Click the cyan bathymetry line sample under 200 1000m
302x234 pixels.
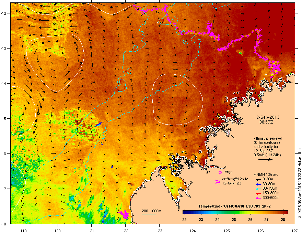(149, 214)
